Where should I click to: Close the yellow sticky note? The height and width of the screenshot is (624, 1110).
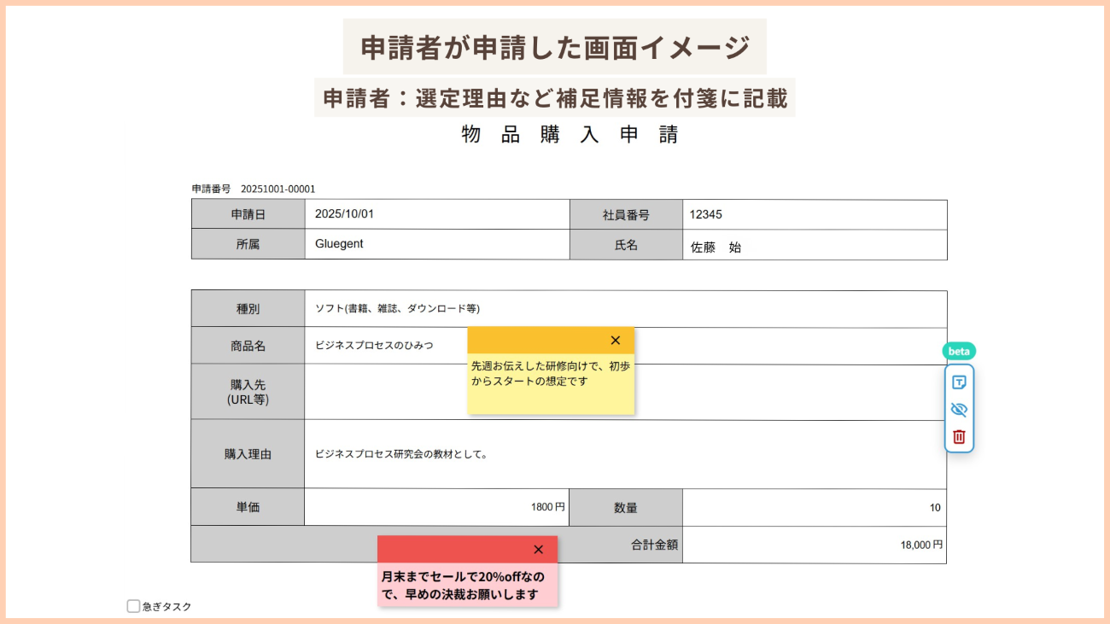tap(616, 341)
